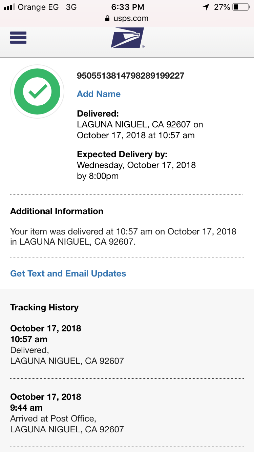Image resolution: width=254 pixels, height=452 pixels.
Task: Tap the Delivered status label
Action: (x=98, y=114)
